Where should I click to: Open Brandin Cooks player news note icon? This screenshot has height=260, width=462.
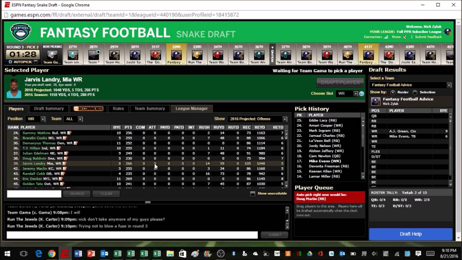tap(65, 138)
